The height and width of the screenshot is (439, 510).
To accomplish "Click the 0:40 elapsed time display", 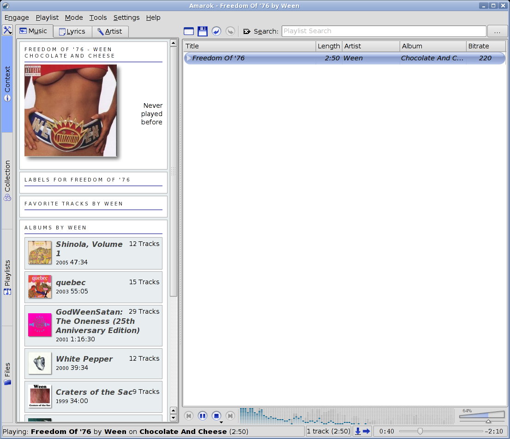I will [x=386, y=431].
